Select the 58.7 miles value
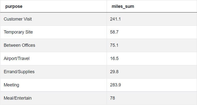This screenshot has width=197, height=105. click(x=114, y=32)
